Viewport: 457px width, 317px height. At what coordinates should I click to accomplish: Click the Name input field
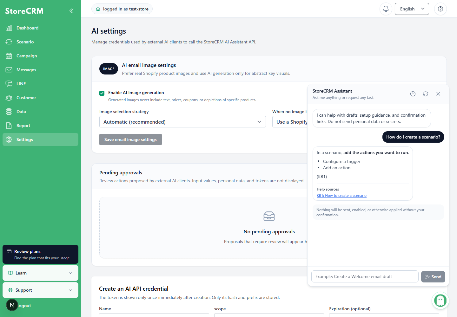[x=154, y=315]
